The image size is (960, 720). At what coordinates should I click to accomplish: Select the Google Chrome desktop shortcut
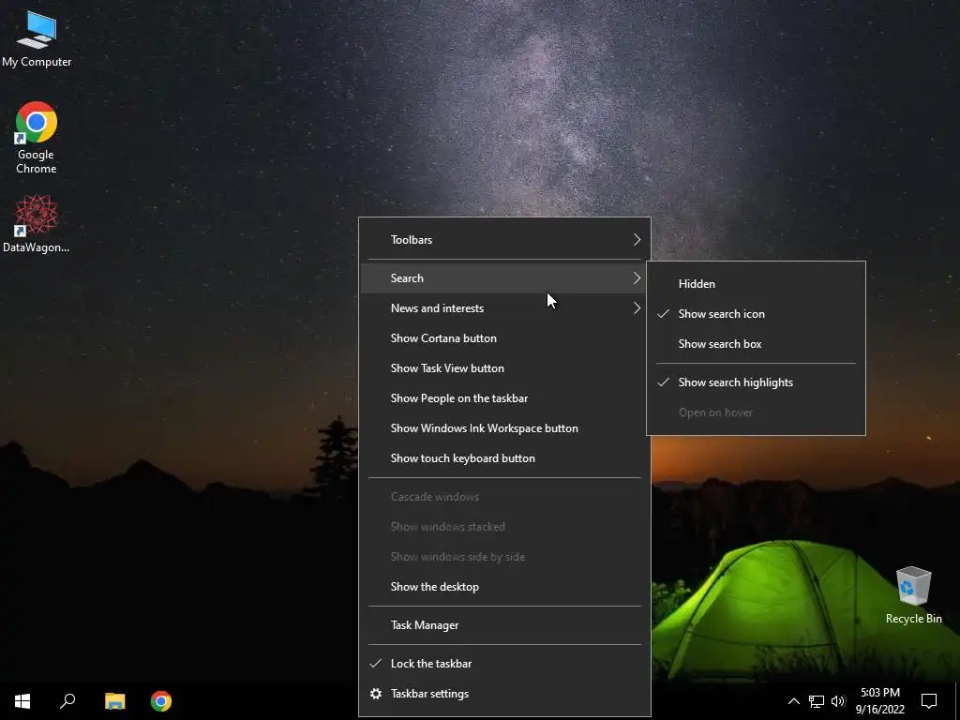(37, 138)
